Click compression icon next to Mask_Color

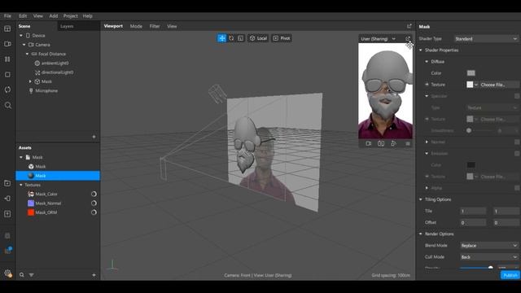click(x=94, y=194)
